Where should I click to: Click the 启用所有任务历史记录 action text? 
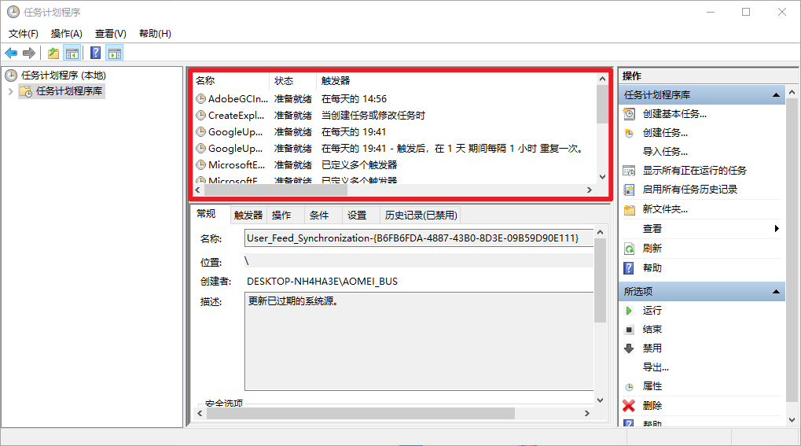click(x=689, y=190)
